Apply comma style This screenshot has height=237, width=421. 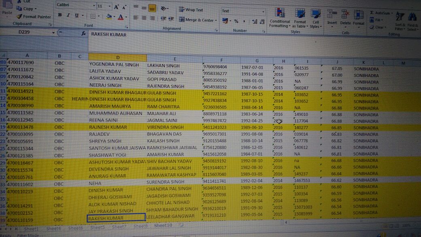tap(245, 21)
